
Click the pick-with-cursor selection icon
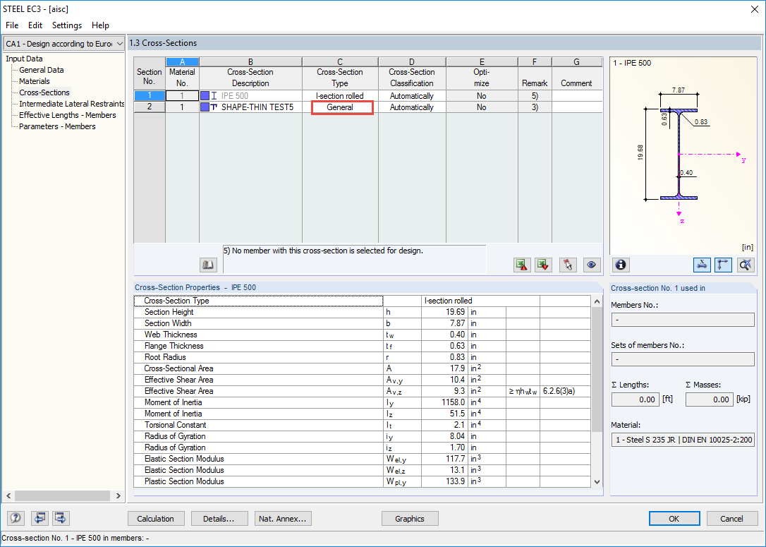pyautogui.click(x=568, y=265)
